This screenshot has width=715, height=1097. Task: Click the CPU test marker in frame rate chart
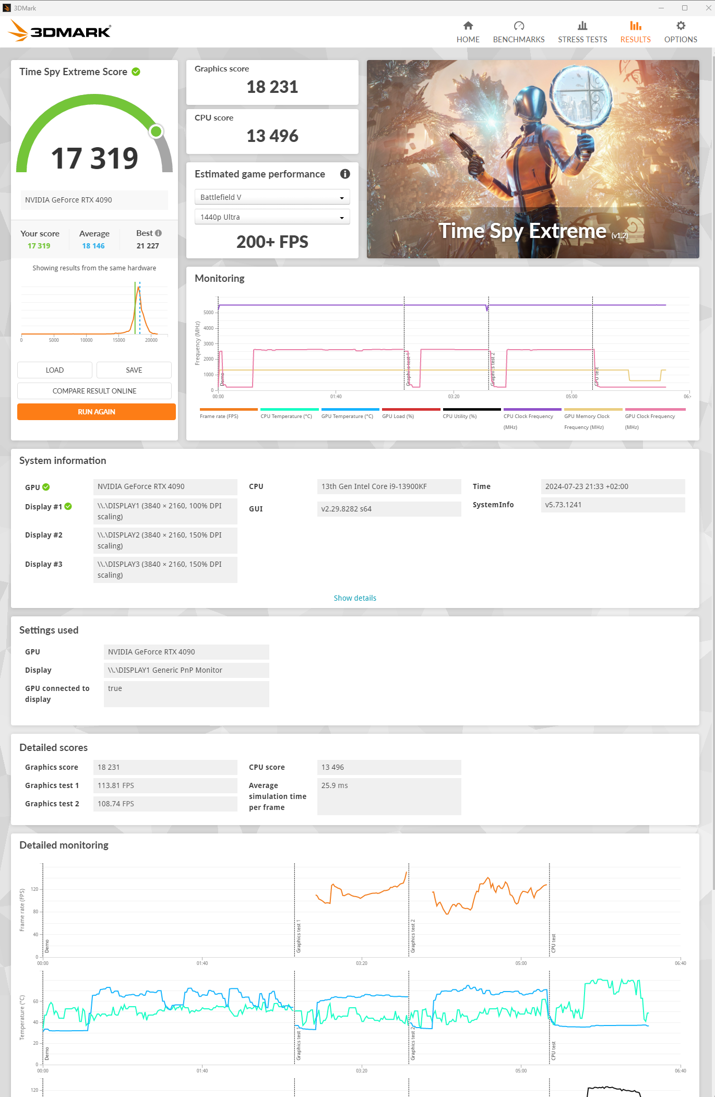point(553,943)
